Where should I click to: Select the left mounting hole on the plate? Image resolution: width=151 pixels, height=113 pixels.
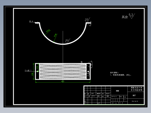point(37,72)
